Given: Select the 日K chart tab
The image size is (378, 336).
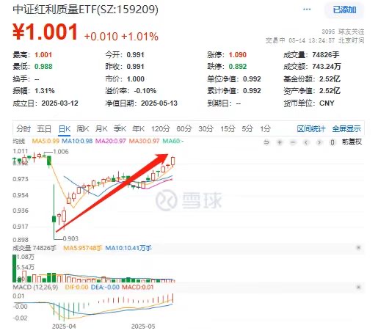Looking at the screenshot, I should [x=65, y=128].
